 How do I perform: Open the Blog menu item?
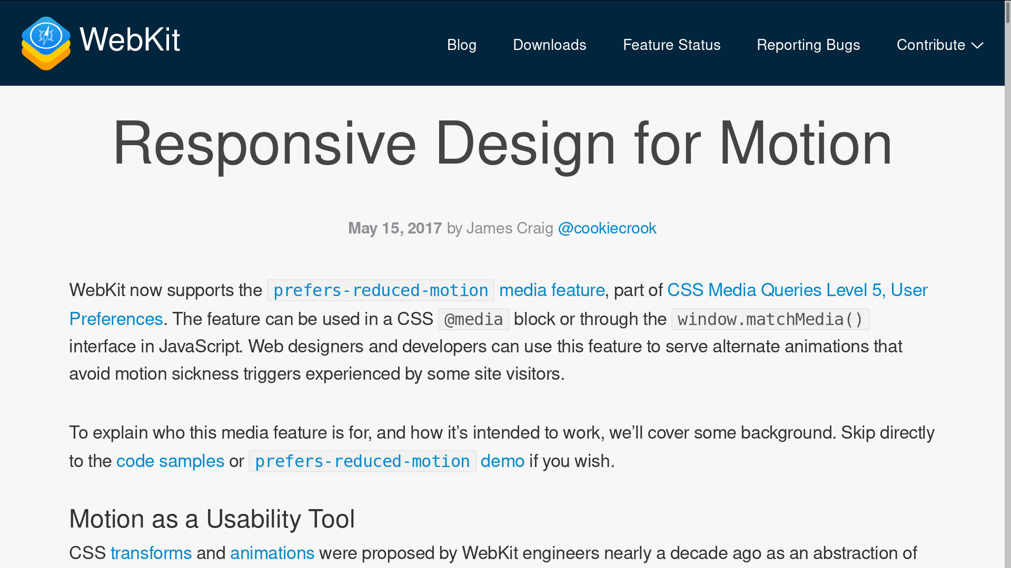461,45
